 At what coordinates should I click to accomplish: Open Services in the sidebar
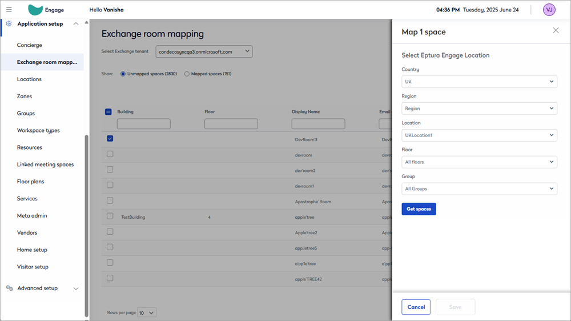[x=27, y=199]
